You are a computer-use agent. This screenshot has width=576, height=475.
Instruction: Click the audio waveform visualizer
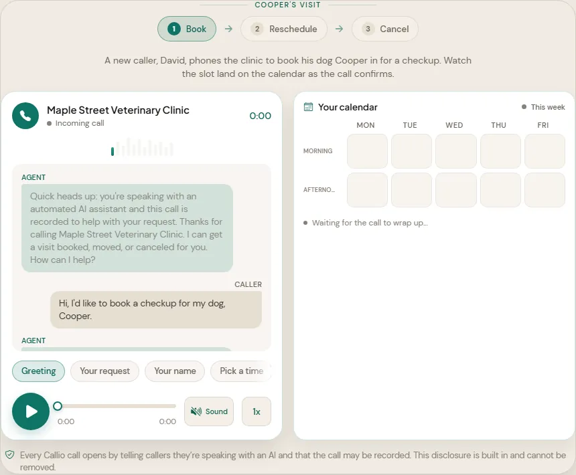142,147
